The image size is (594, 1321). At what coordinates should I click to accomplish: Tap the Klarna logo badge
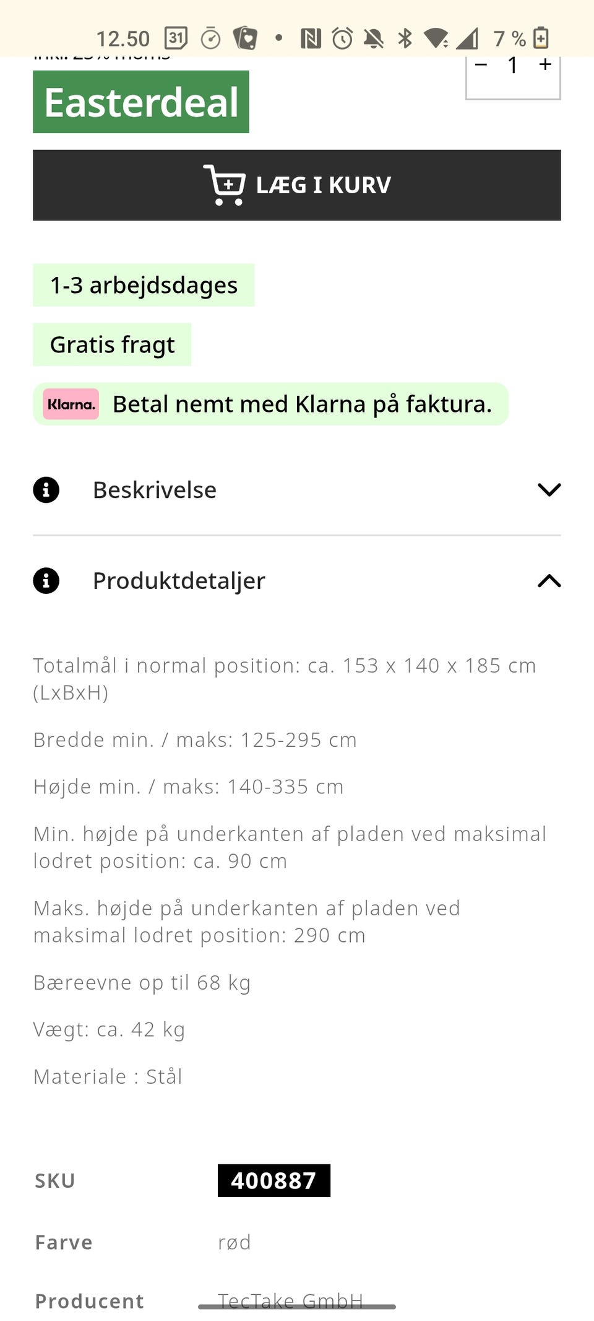coord(71,404)
